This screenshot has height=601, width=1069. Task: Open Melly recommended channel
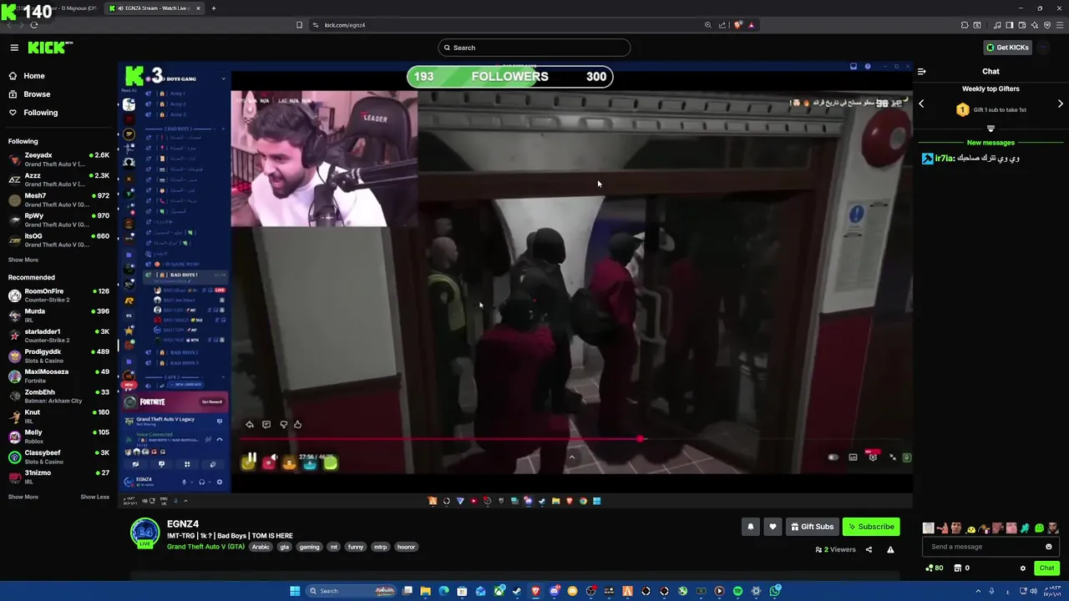click(x=58, y=436)
